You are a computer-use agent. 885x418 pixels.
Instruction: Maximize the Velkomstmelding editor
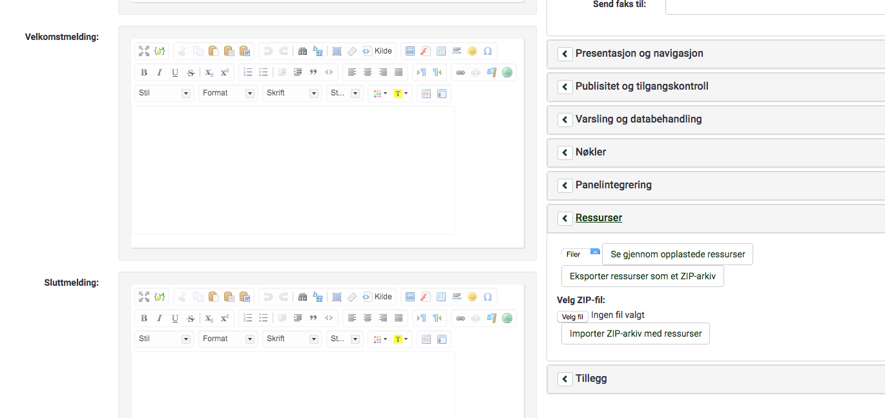pos(144,51)
